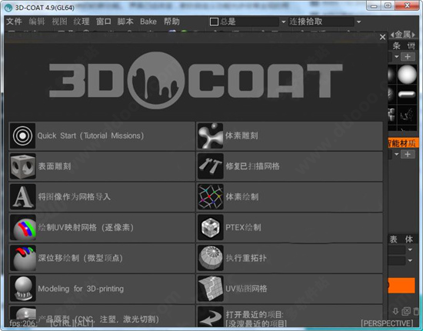Image resolution: width=423 pixels, height=331 pixels.
Task: Click the letter A import image icon
Action: (22, 197)
